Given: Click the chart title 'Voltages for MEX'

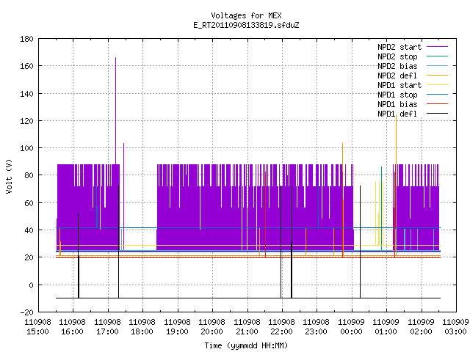Looking at the screenshot, I should (x=246, y=15).
